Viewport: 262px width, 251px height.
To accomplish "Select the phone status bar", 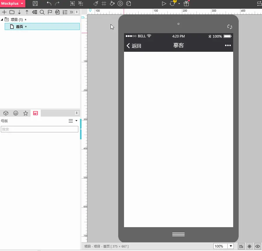I will 178,36.
